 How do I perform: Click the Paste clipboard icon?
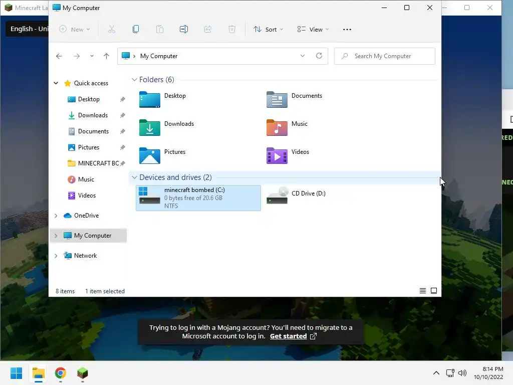pyautogui.click(x=160, y=30)
